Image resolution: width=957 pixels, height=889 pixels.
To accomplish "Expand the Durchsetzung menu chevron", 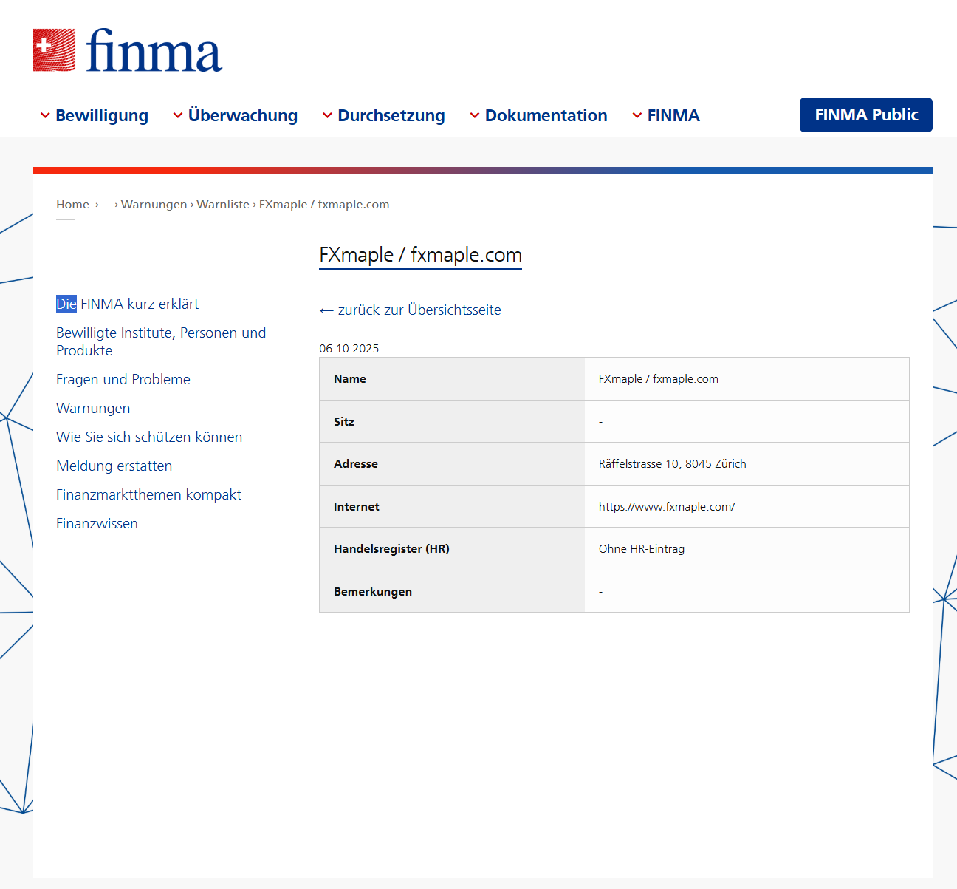I will pyautogui.click(x=327, y=115).
